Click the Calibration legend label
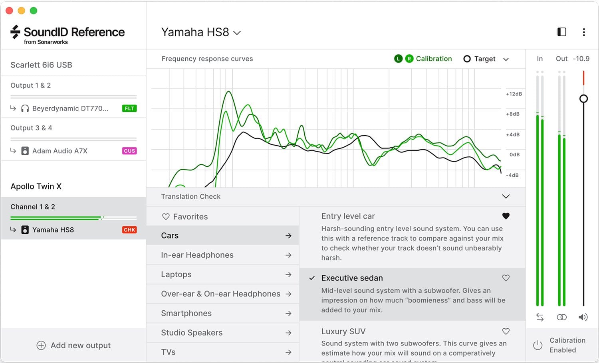 (434, 59)
